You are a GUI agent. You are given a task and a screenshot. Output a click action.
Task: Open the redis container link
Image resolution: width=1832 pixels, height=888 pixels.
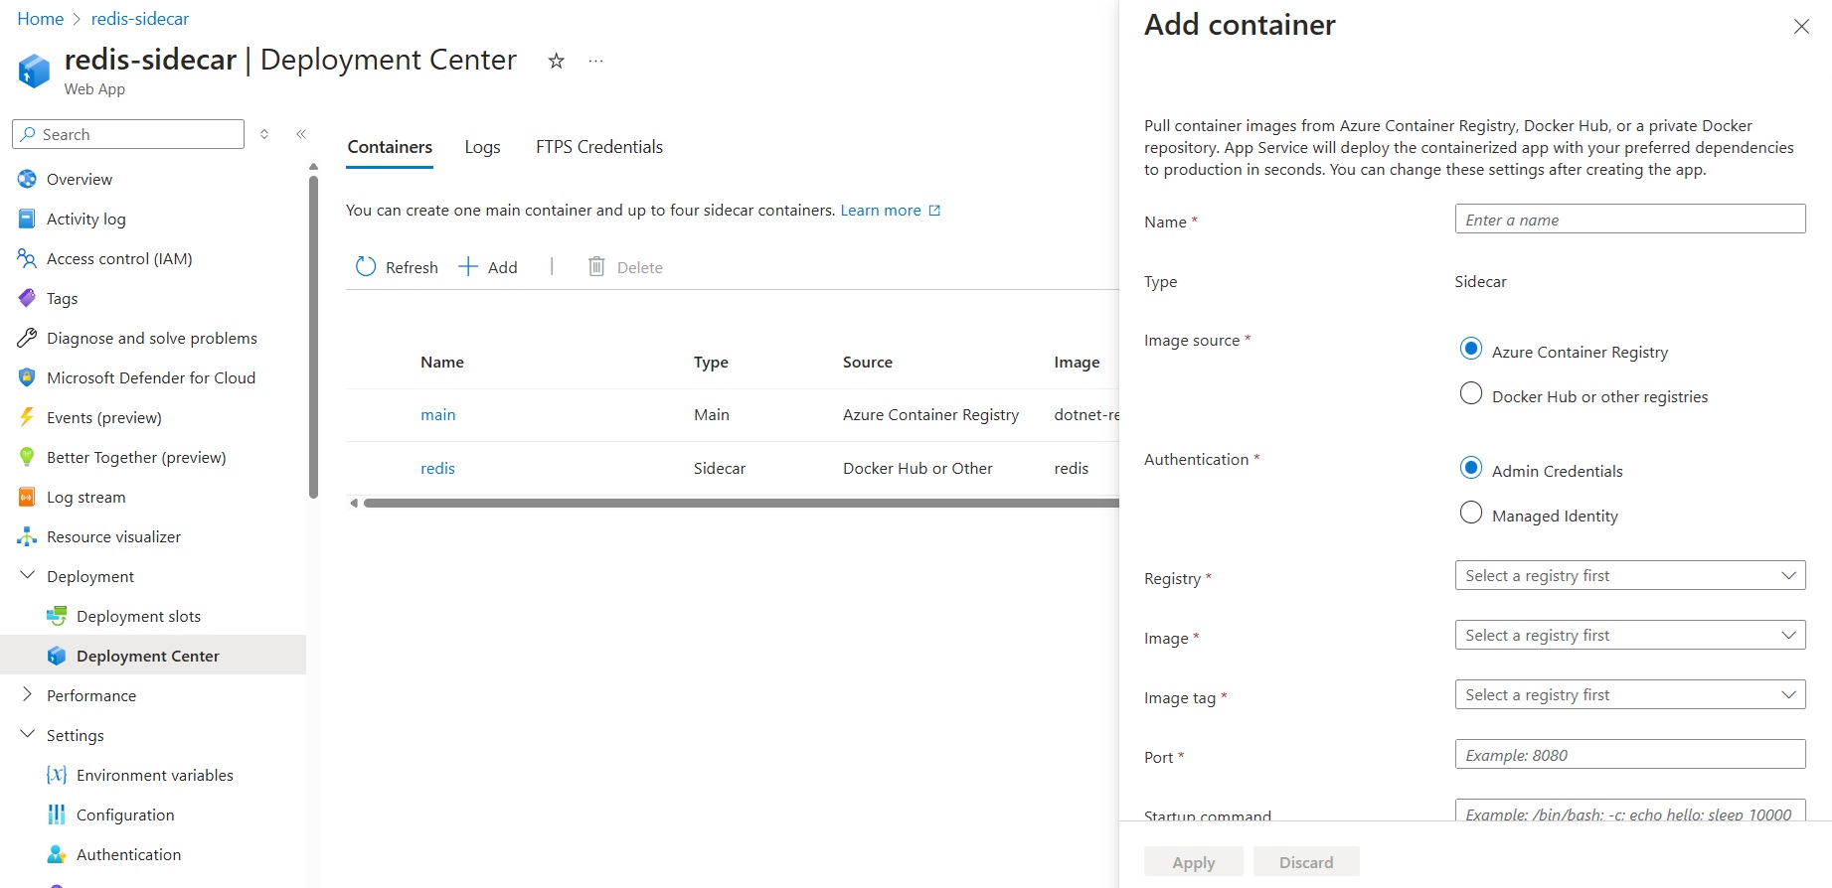437,469
